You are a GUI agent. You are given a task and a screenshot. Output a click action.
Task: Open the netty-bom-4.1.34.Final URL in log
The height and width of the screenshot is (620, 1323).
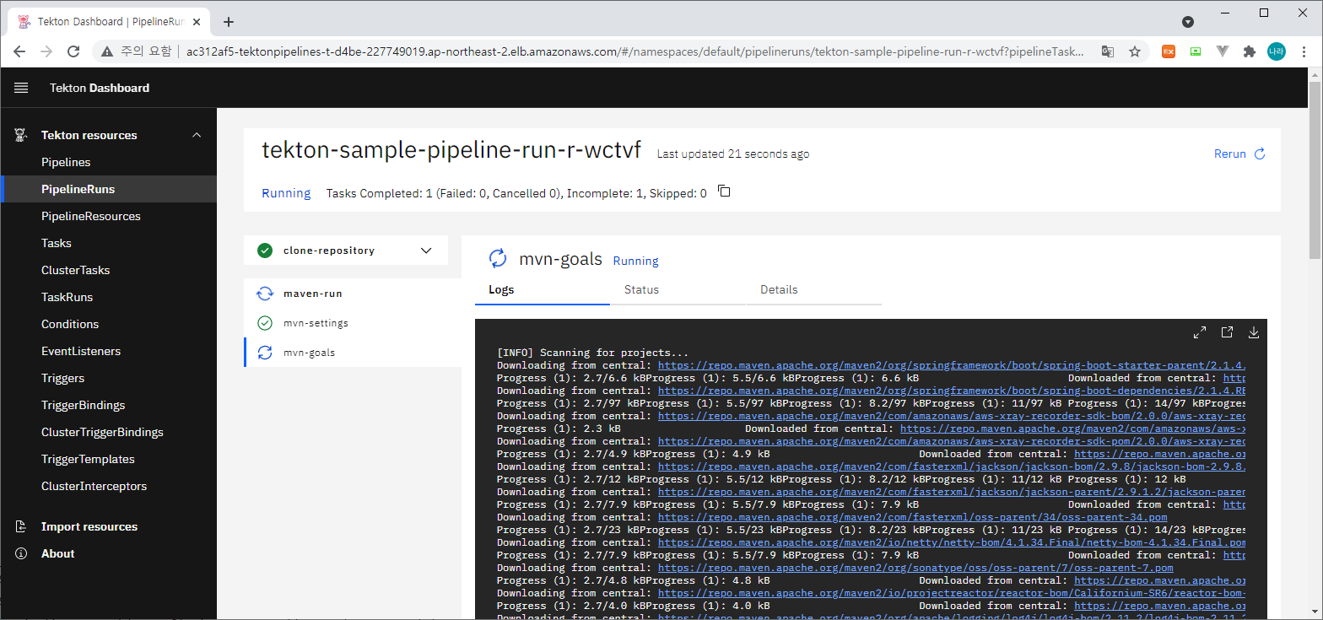pos(951,542)
